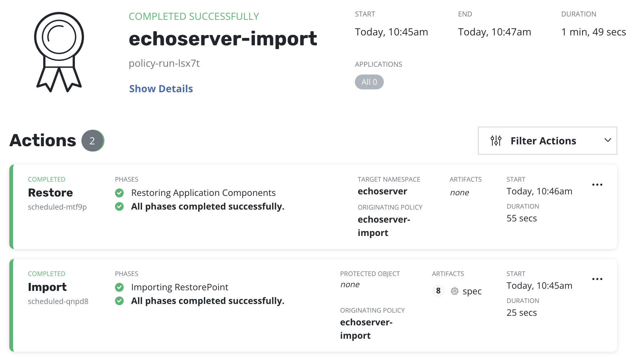Screen dimensions: 634x362
Task: Click the artifact count badge showing 8
Action: tap(438, 291)
